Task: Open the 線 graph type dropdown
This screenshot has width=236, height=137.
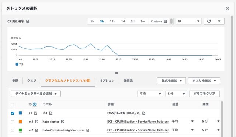Action: point(188,21)
